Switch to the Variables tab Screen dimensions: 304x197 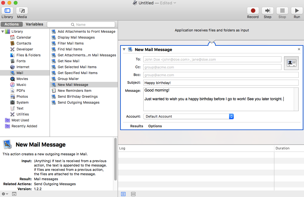34,24
